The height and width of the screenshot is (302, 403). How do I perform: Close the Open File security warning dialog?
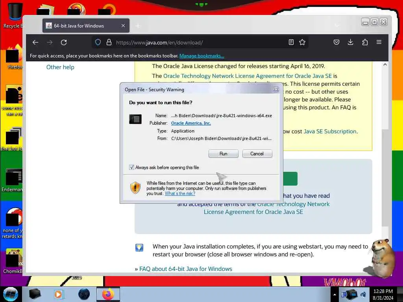(x=276, y=89)
